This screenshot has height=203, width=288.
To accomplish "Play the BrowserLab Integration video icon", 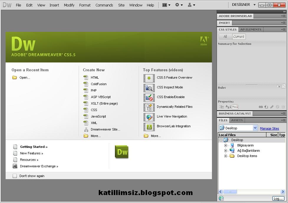I will click(x=149, y=127).
